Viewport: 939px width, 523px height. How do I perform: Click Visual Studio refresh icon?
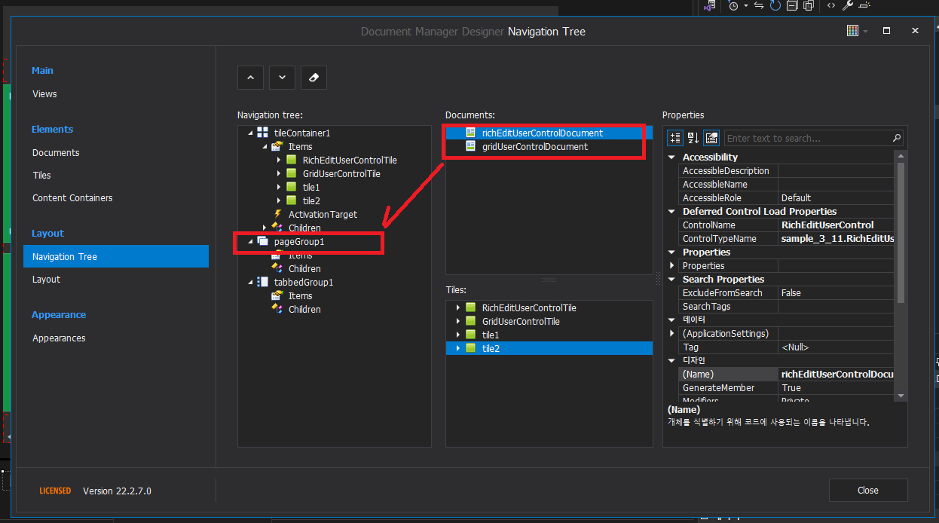pyautogui.click(x=775, y=5)
